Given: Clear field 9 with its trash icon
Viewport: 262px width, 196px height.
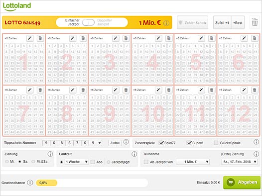Looking at the screenshot, I should click(x=126, y=90).
